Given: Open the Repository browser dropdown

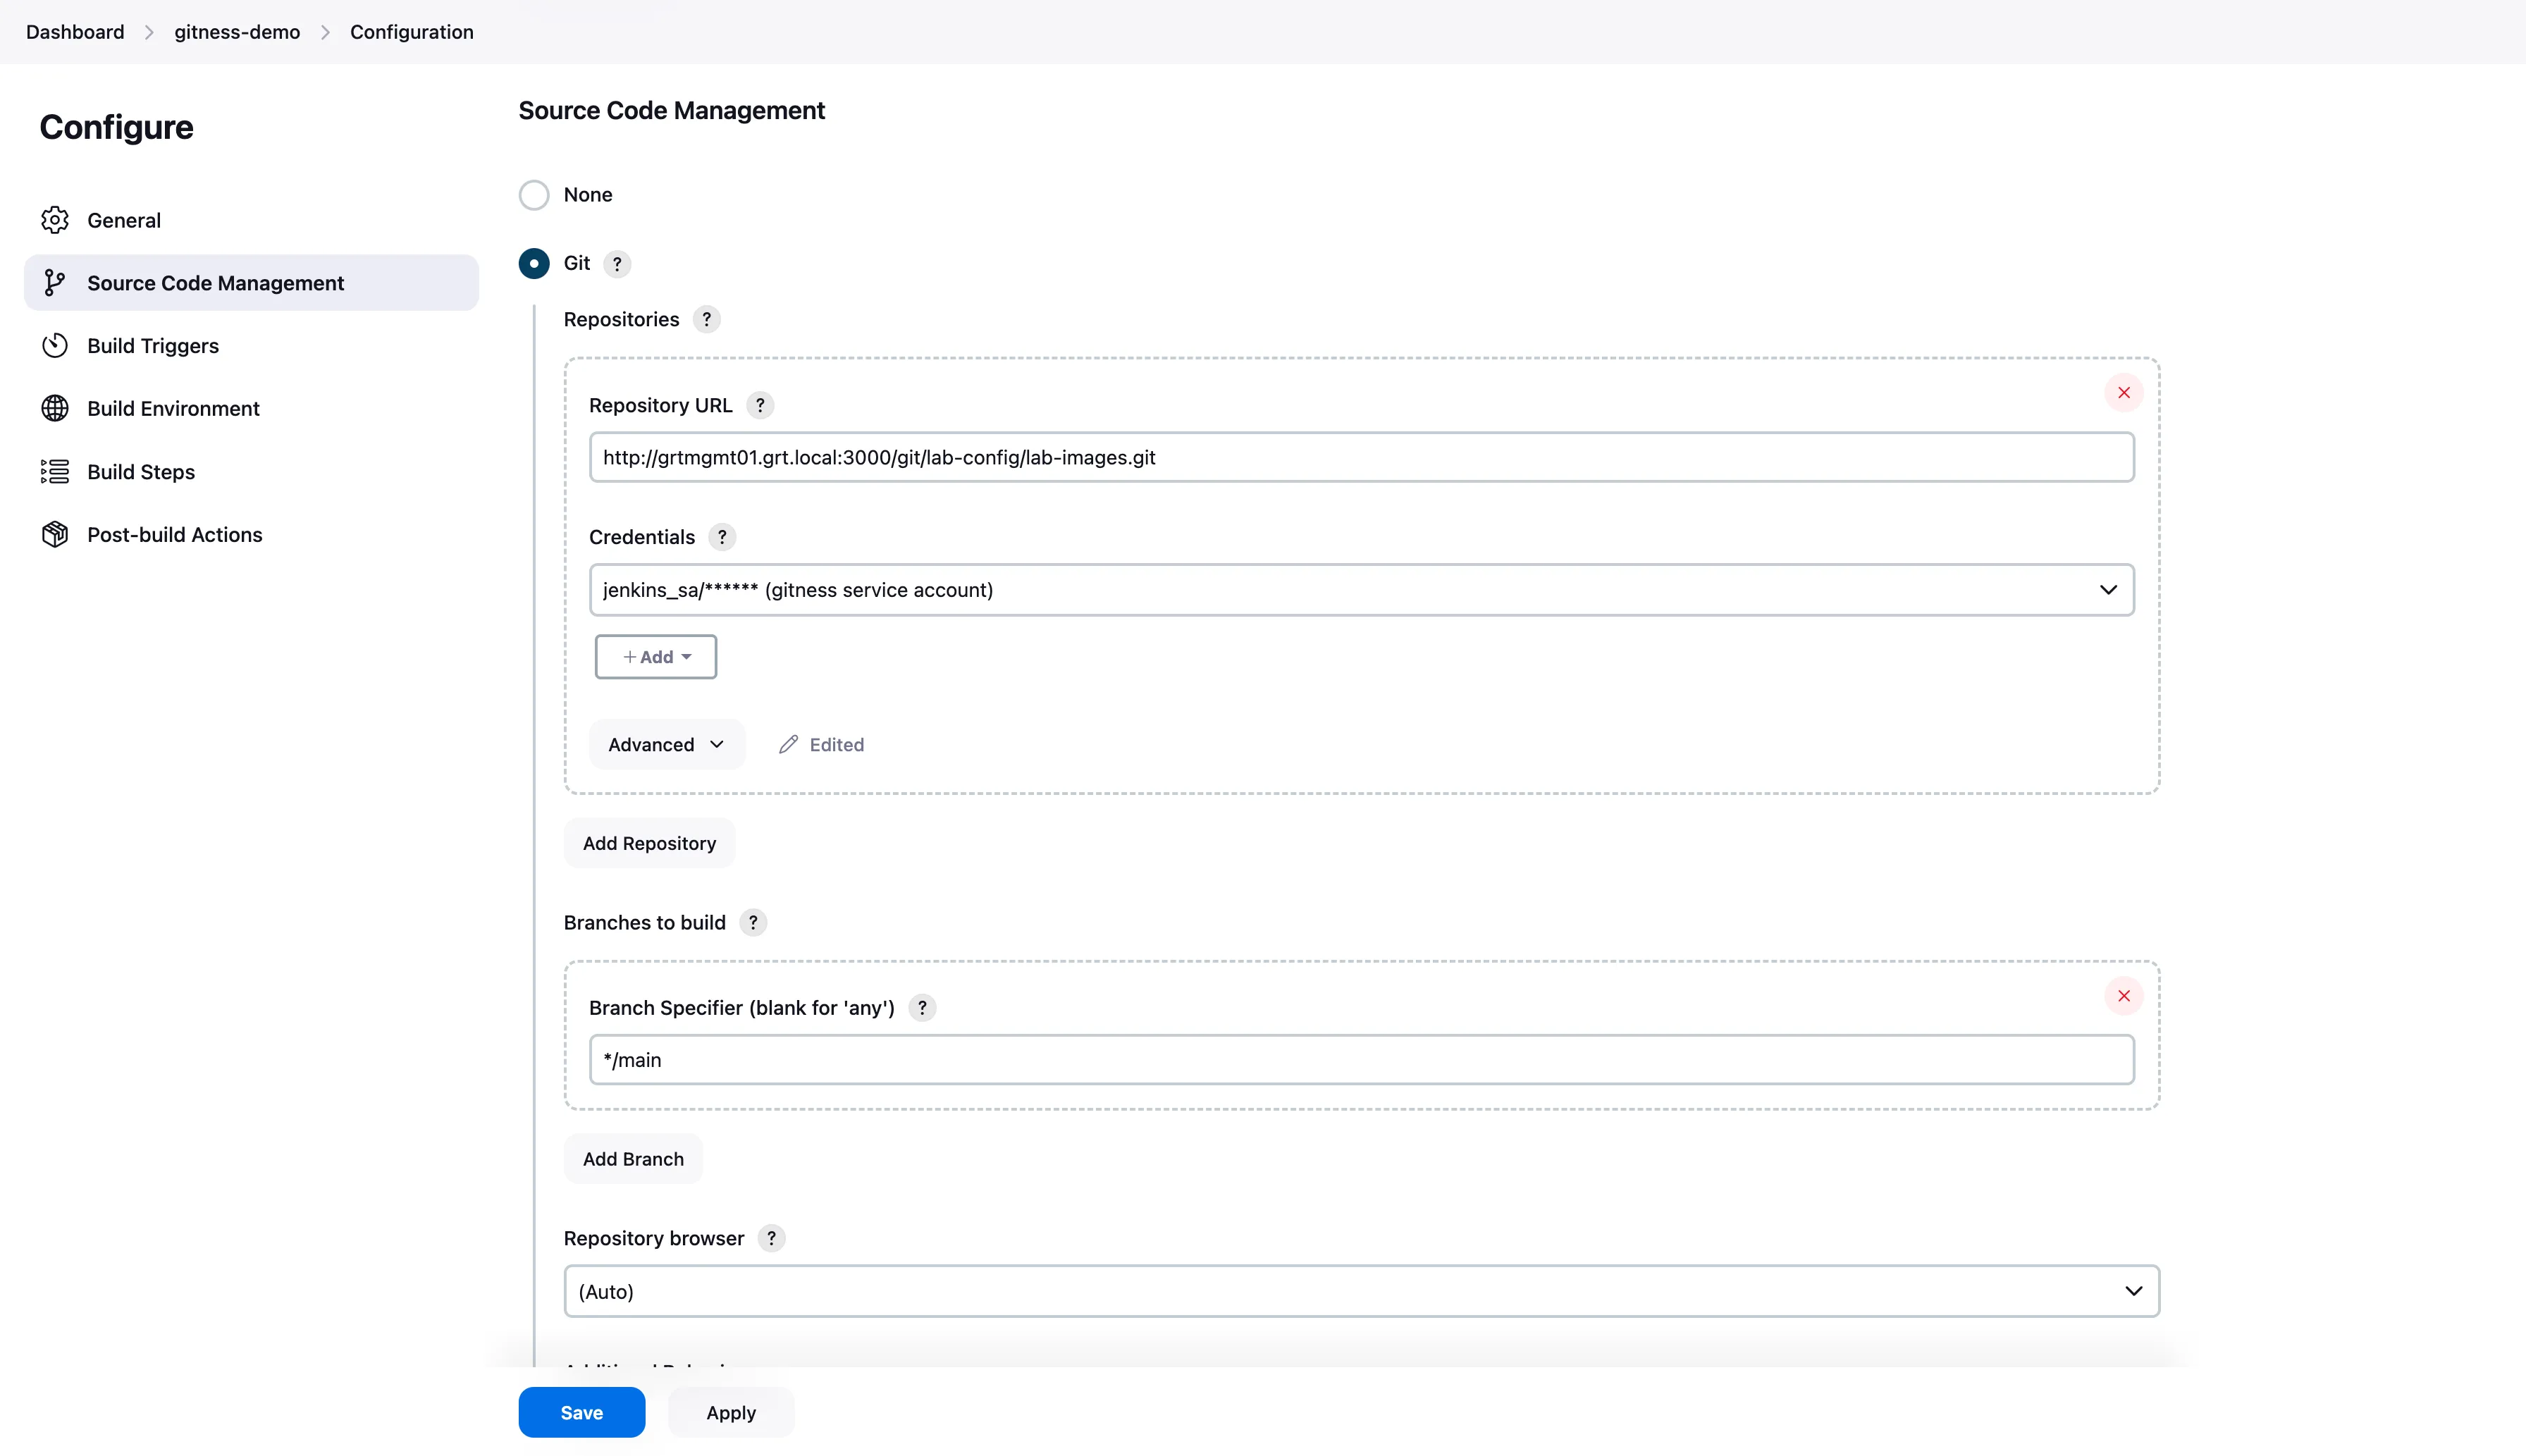Looking at the screenshot, I should [x=1361, y=1291].
